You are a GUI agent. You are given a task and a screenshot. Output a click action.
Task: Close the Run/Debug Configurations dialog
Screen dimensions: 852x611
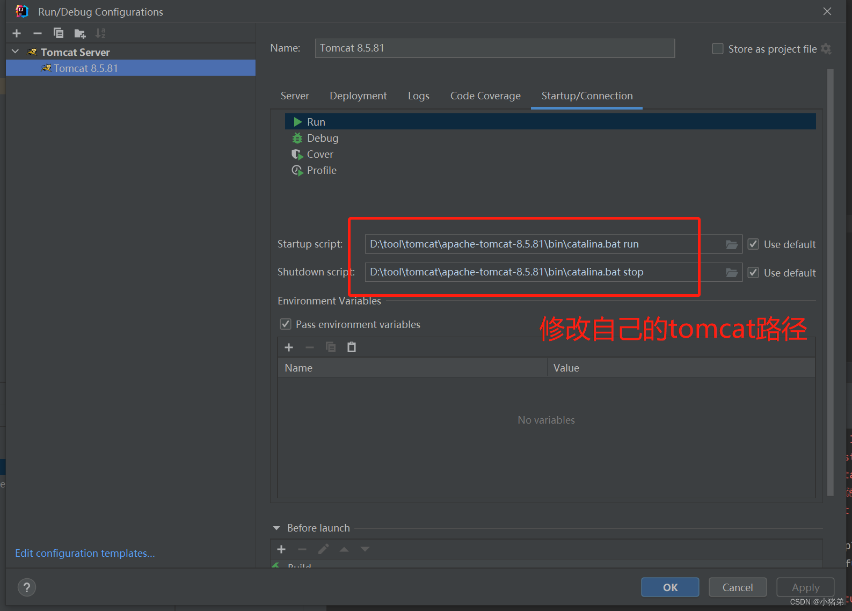tap(827, 11)
